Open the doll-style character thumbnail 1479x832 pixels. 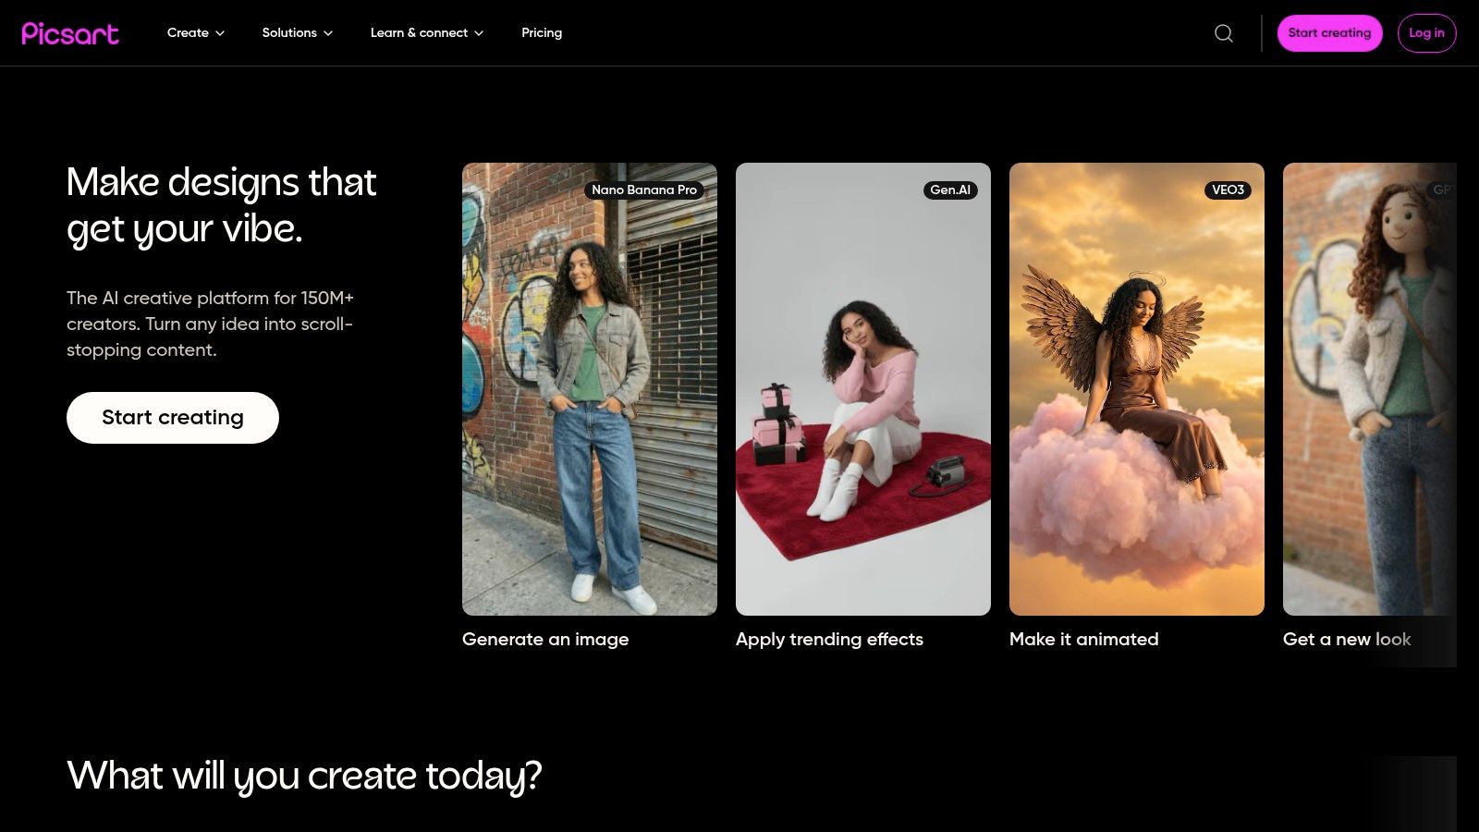(x=1370, y=389)
